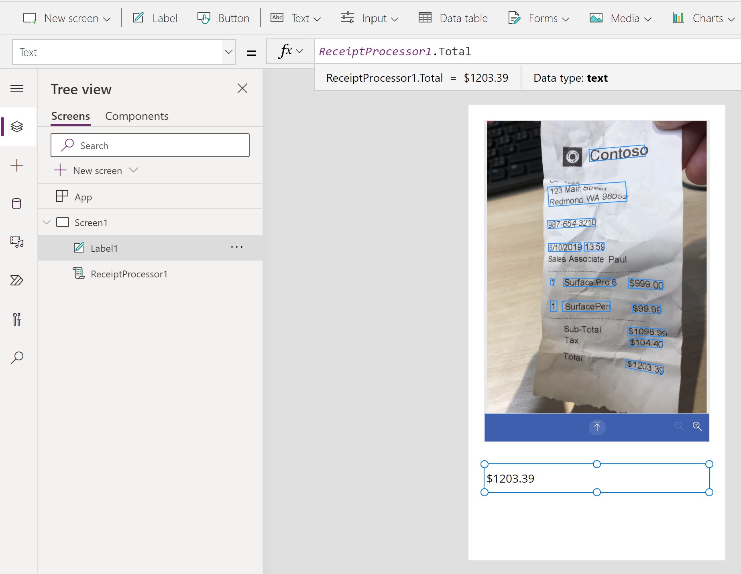Screen dimensions: 741x574
Task: Open the hamburger menu above Tree view
Action: [x=17, y=88]
